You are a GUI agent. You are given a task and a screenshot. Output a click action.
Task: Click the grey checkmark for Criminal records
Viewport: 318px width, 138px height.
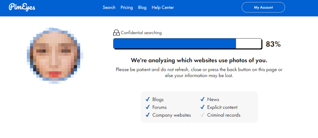[202, 115]
